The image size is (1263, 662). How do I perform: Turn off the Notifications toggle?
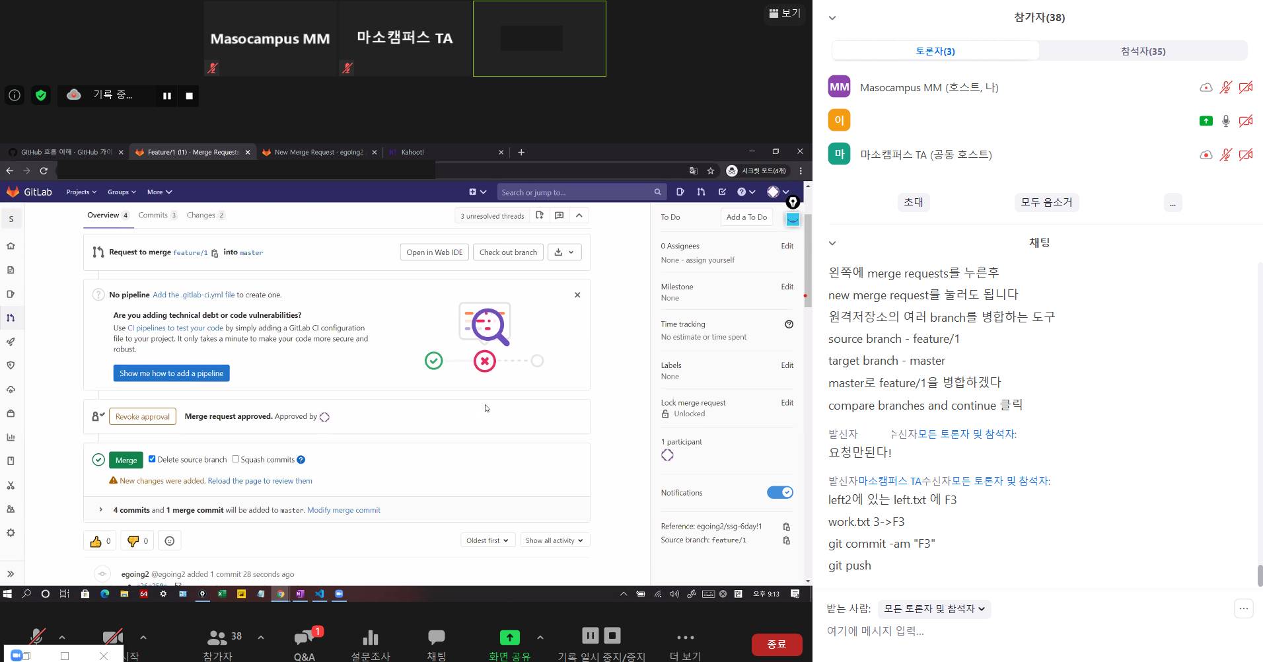(x=779, y=493)
